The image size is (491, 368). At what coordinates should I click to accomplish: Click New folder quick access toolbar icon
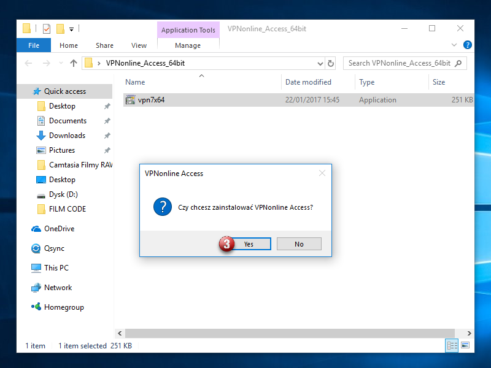60,29
